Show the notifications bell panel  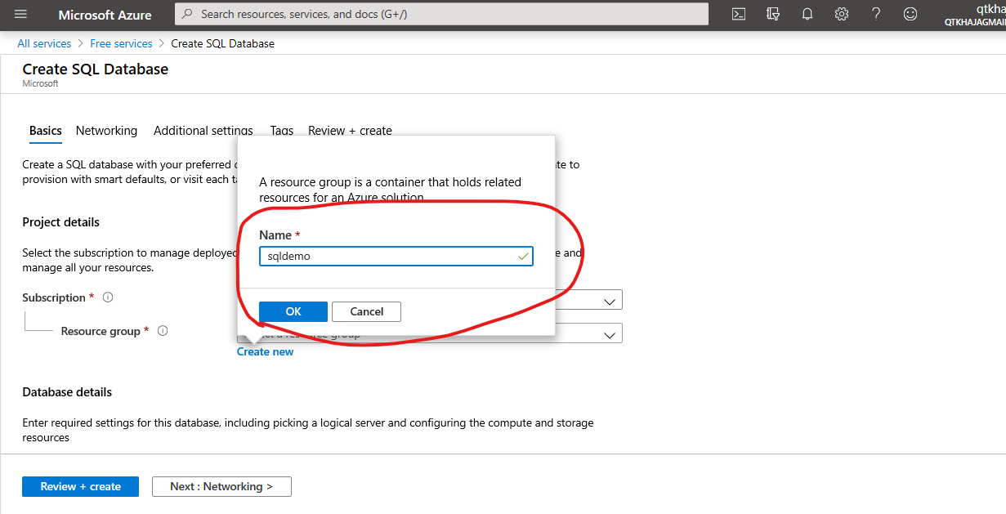pos(807,14)
